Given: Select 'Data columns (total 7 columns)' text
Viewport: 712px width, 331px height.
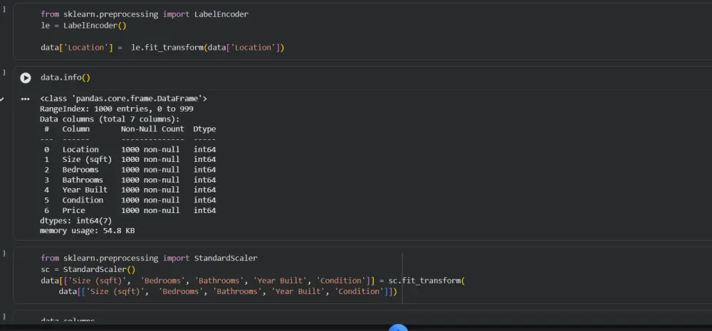Looking at the screenshot, I should point(110,119).
